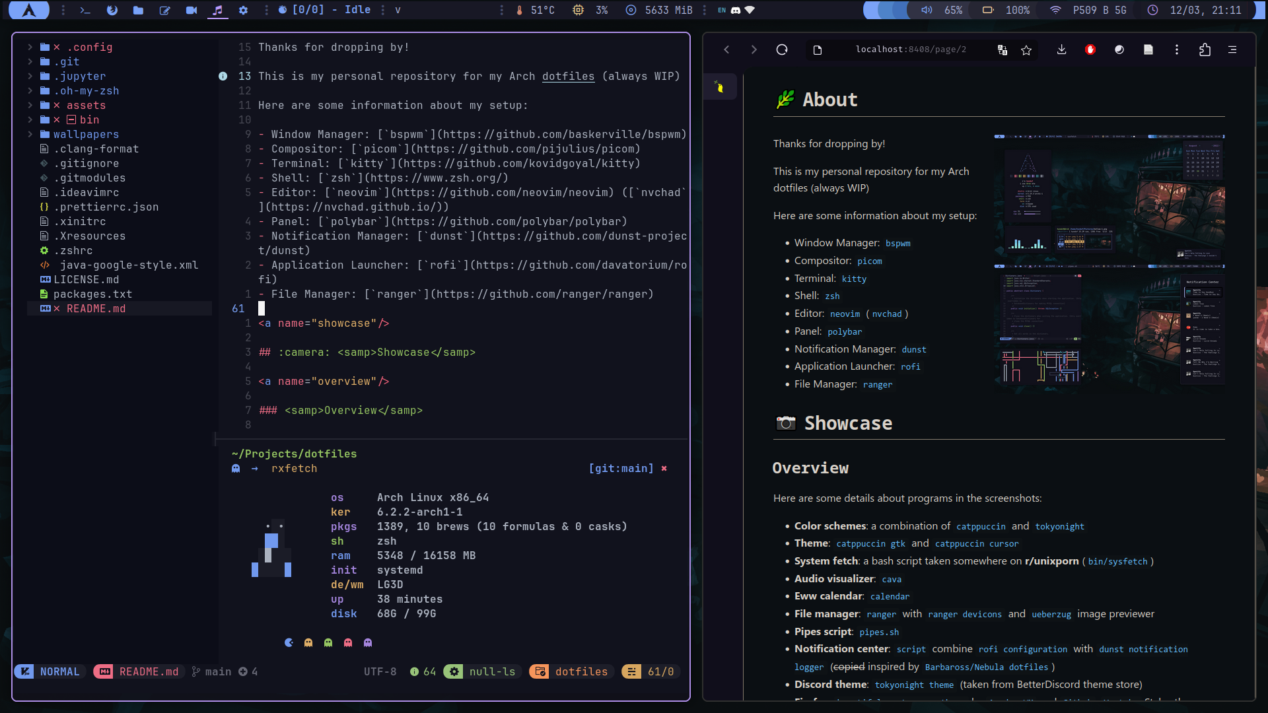Follow the catppuccin gtk link
This screenshot has width=1268, height=713.
(x=870, y=544)
